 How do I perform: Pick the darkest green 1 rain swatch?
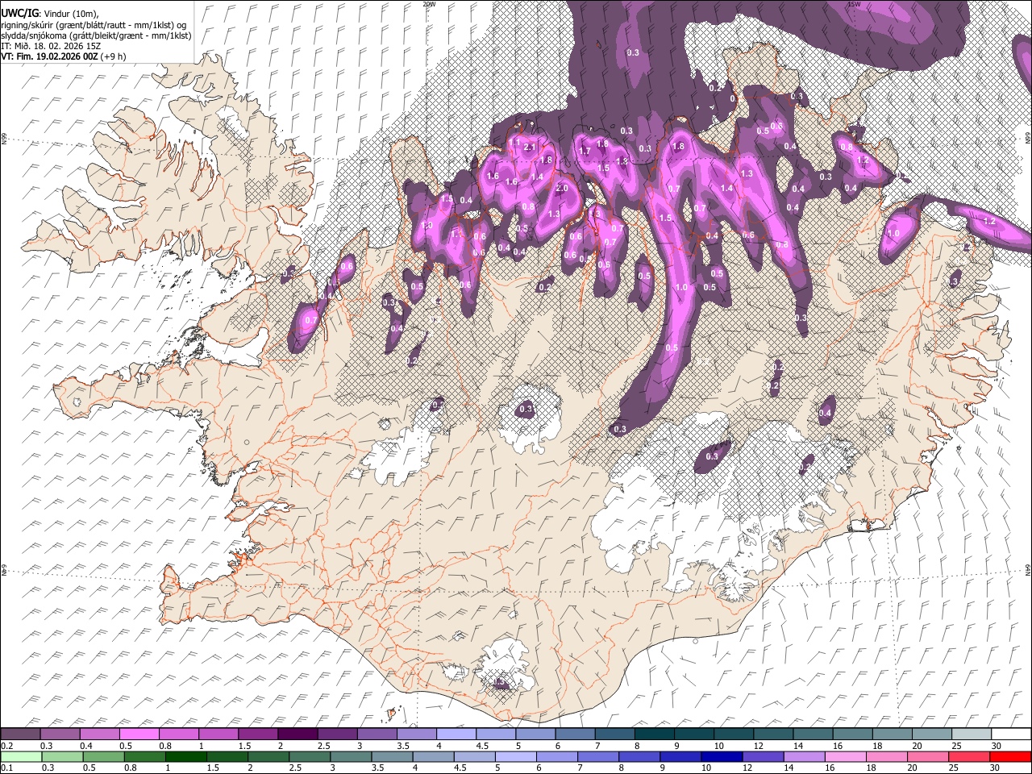[185, 756]
